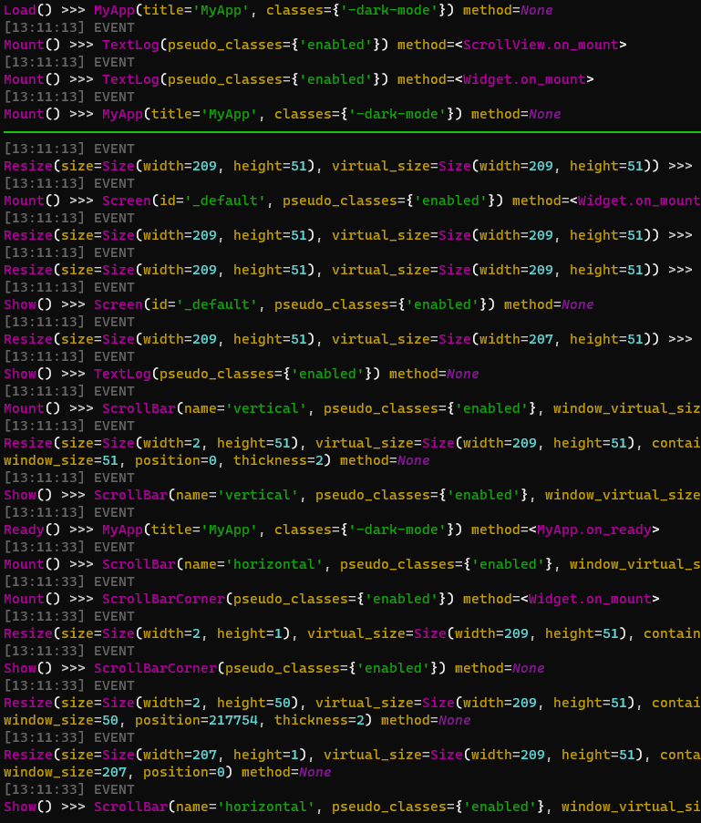Click the EVENT timestamp above Ready() line
The image size is (701, 823).
pyautogui.click(x=69, y=512)
